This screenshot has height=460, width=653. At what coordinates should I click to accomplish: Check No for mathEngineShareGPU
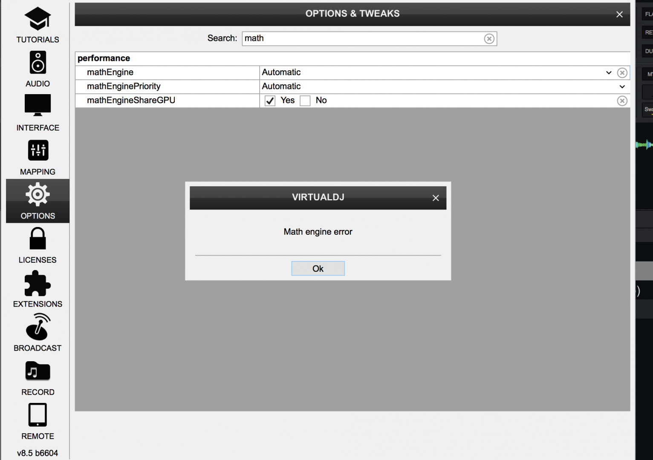tap(305, 101)
